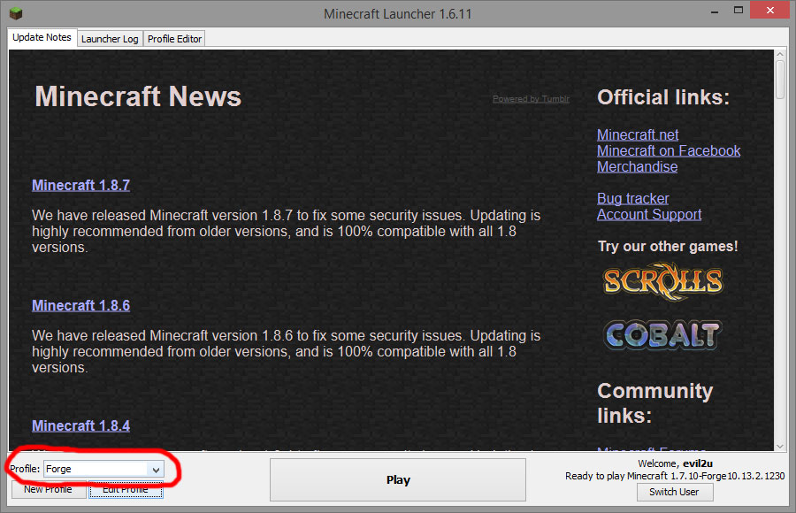The width and height of the screenshot is (796, 513).
Task: Open the Account Support link
Action: (649, 214)
